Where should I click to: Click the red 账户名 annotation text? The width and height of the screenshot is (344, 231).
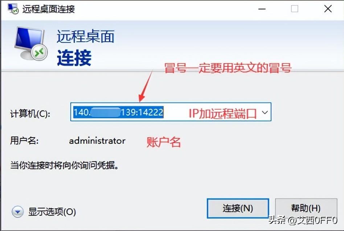pyautogui.click(x=164, y=142)
